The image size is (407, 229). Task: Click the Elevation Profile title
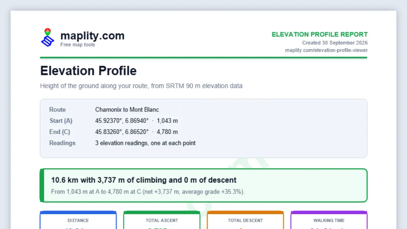tap(88, 71)
